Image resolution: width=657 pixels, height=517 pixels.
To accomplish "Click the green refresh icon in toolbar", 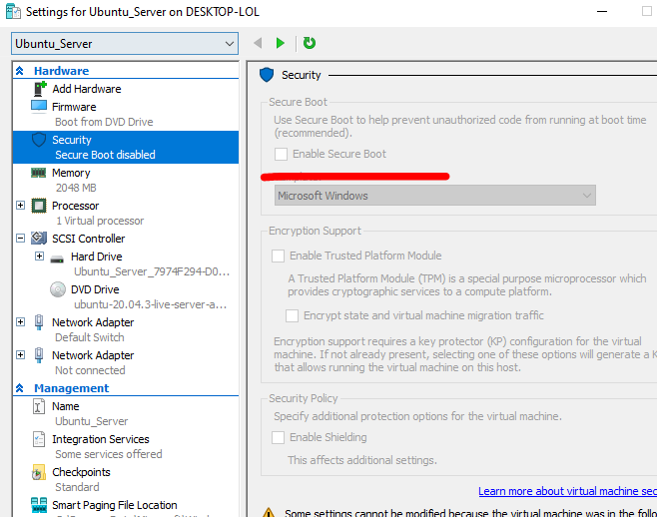I will (x=310, y=43).
